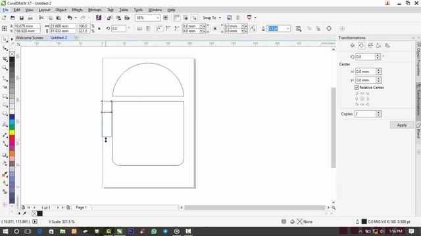Click the Export toolbar icon
This screenshot has height=236, width=421.
118,18
